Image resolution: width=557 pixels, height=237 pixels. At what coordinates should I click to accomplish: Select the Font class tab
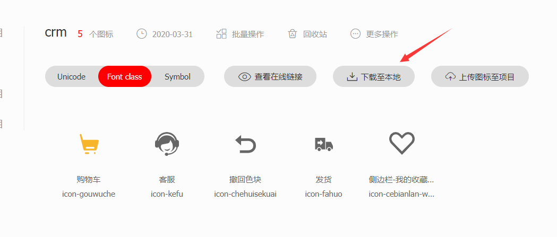125,77
